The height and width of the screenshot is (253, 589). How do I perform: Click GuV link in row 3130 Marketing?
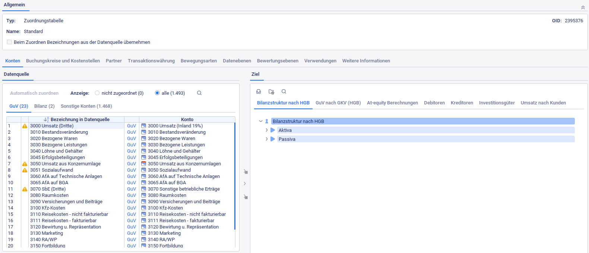pyautogui.click(x=132, y=233)
